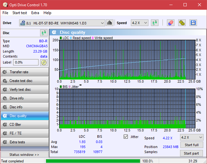Open the Help menu

pos(47,13)
